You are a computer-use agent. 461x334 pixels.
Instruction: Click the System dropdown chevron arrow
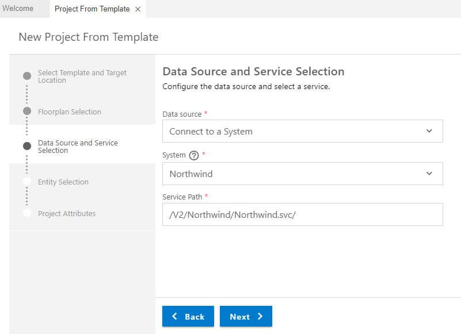[x=429, y=173]
